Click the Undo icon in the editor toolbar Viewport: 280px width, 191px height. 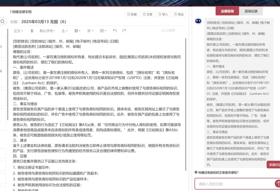click(114, 31)
